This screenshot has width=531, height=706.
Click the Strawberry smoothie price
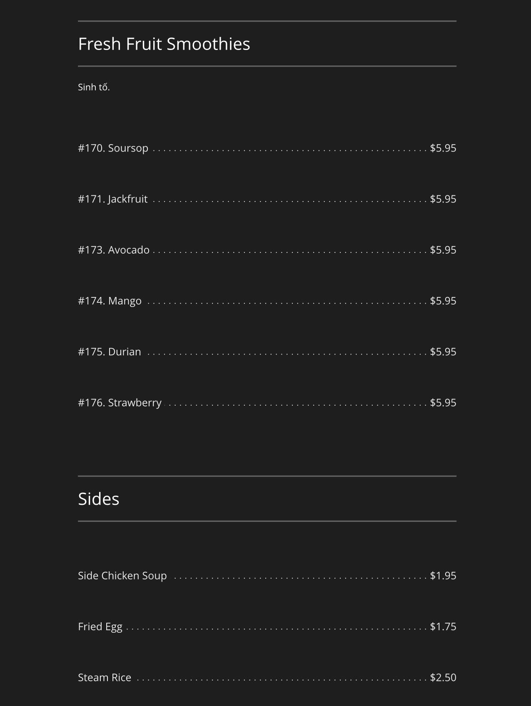443,403
